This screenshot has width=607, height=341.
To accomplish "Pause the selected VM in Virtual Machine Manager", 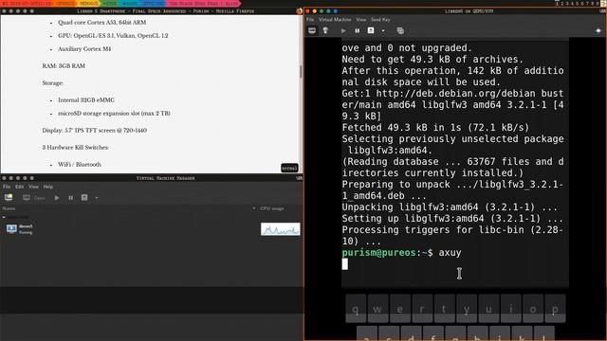I will pos(71,198).
